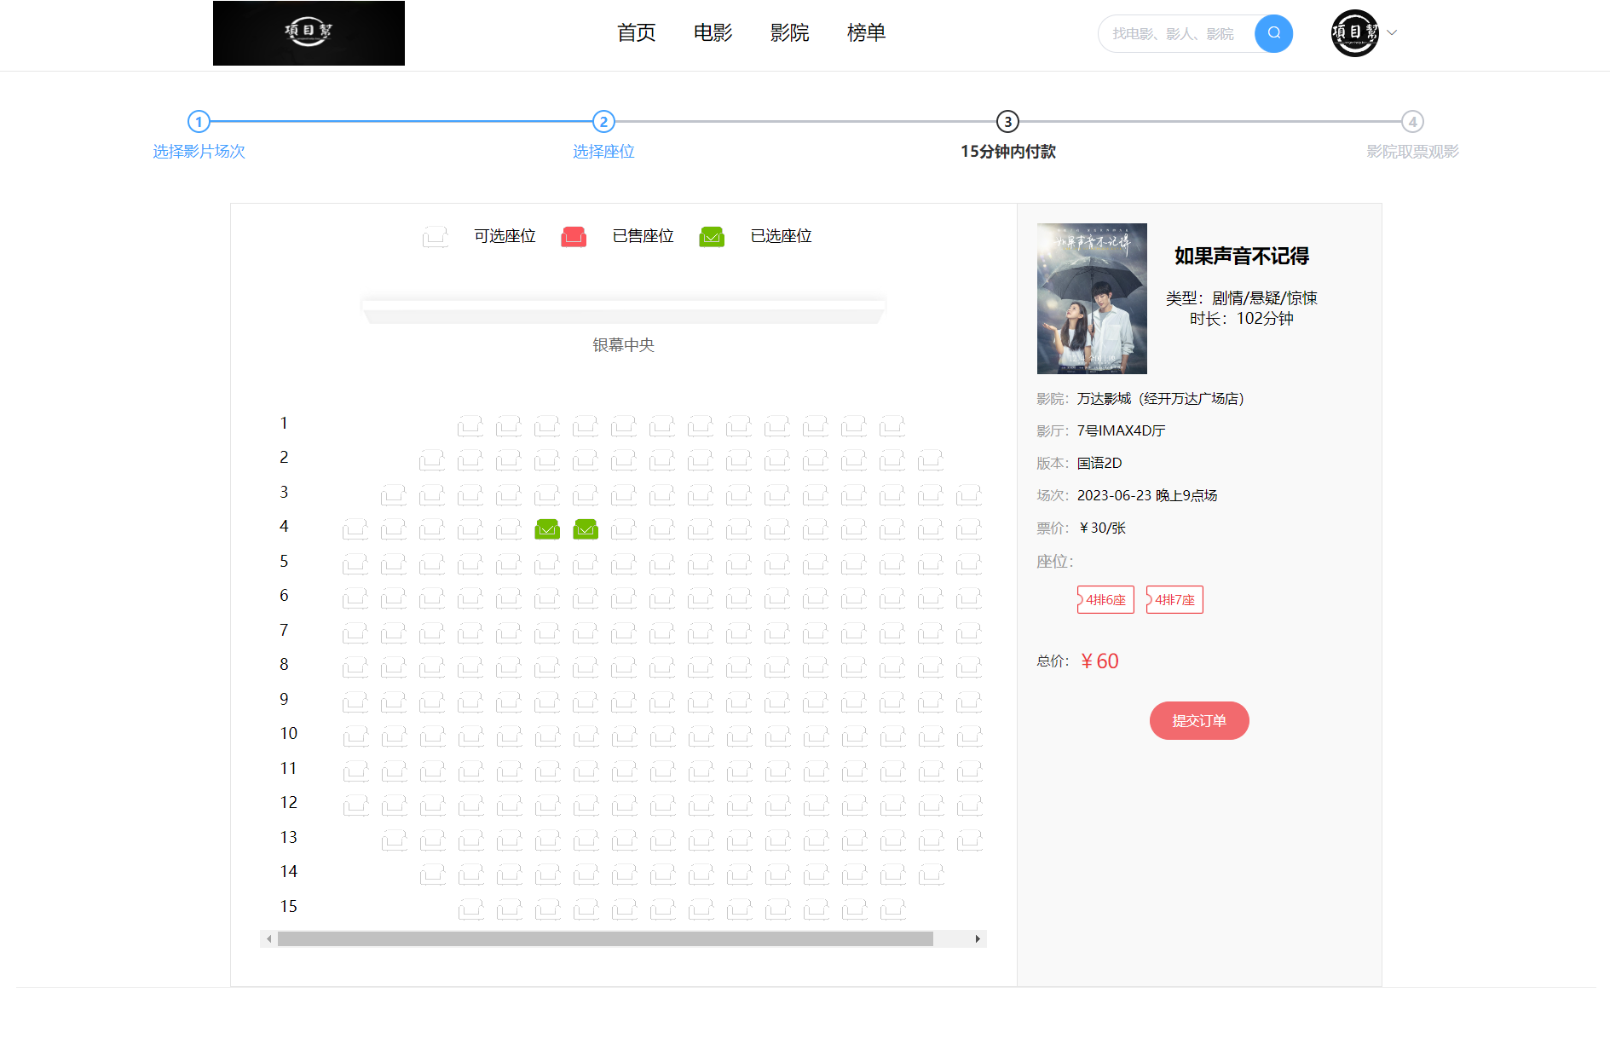
Task: Click the scrollbar left arrow
Action: pos(269,938)
